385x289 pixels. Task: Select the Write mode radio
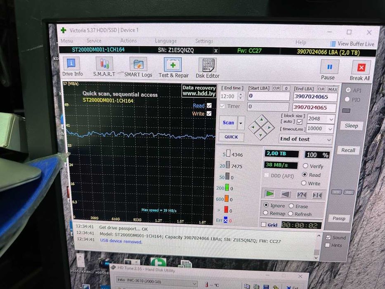[304, 183]
